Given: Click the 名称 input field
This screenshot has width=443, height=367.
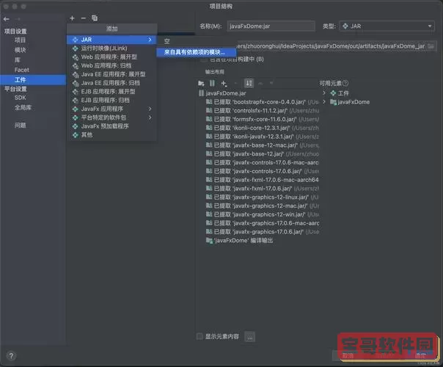Looking at the screenshot, I should [x=271, y=26].
